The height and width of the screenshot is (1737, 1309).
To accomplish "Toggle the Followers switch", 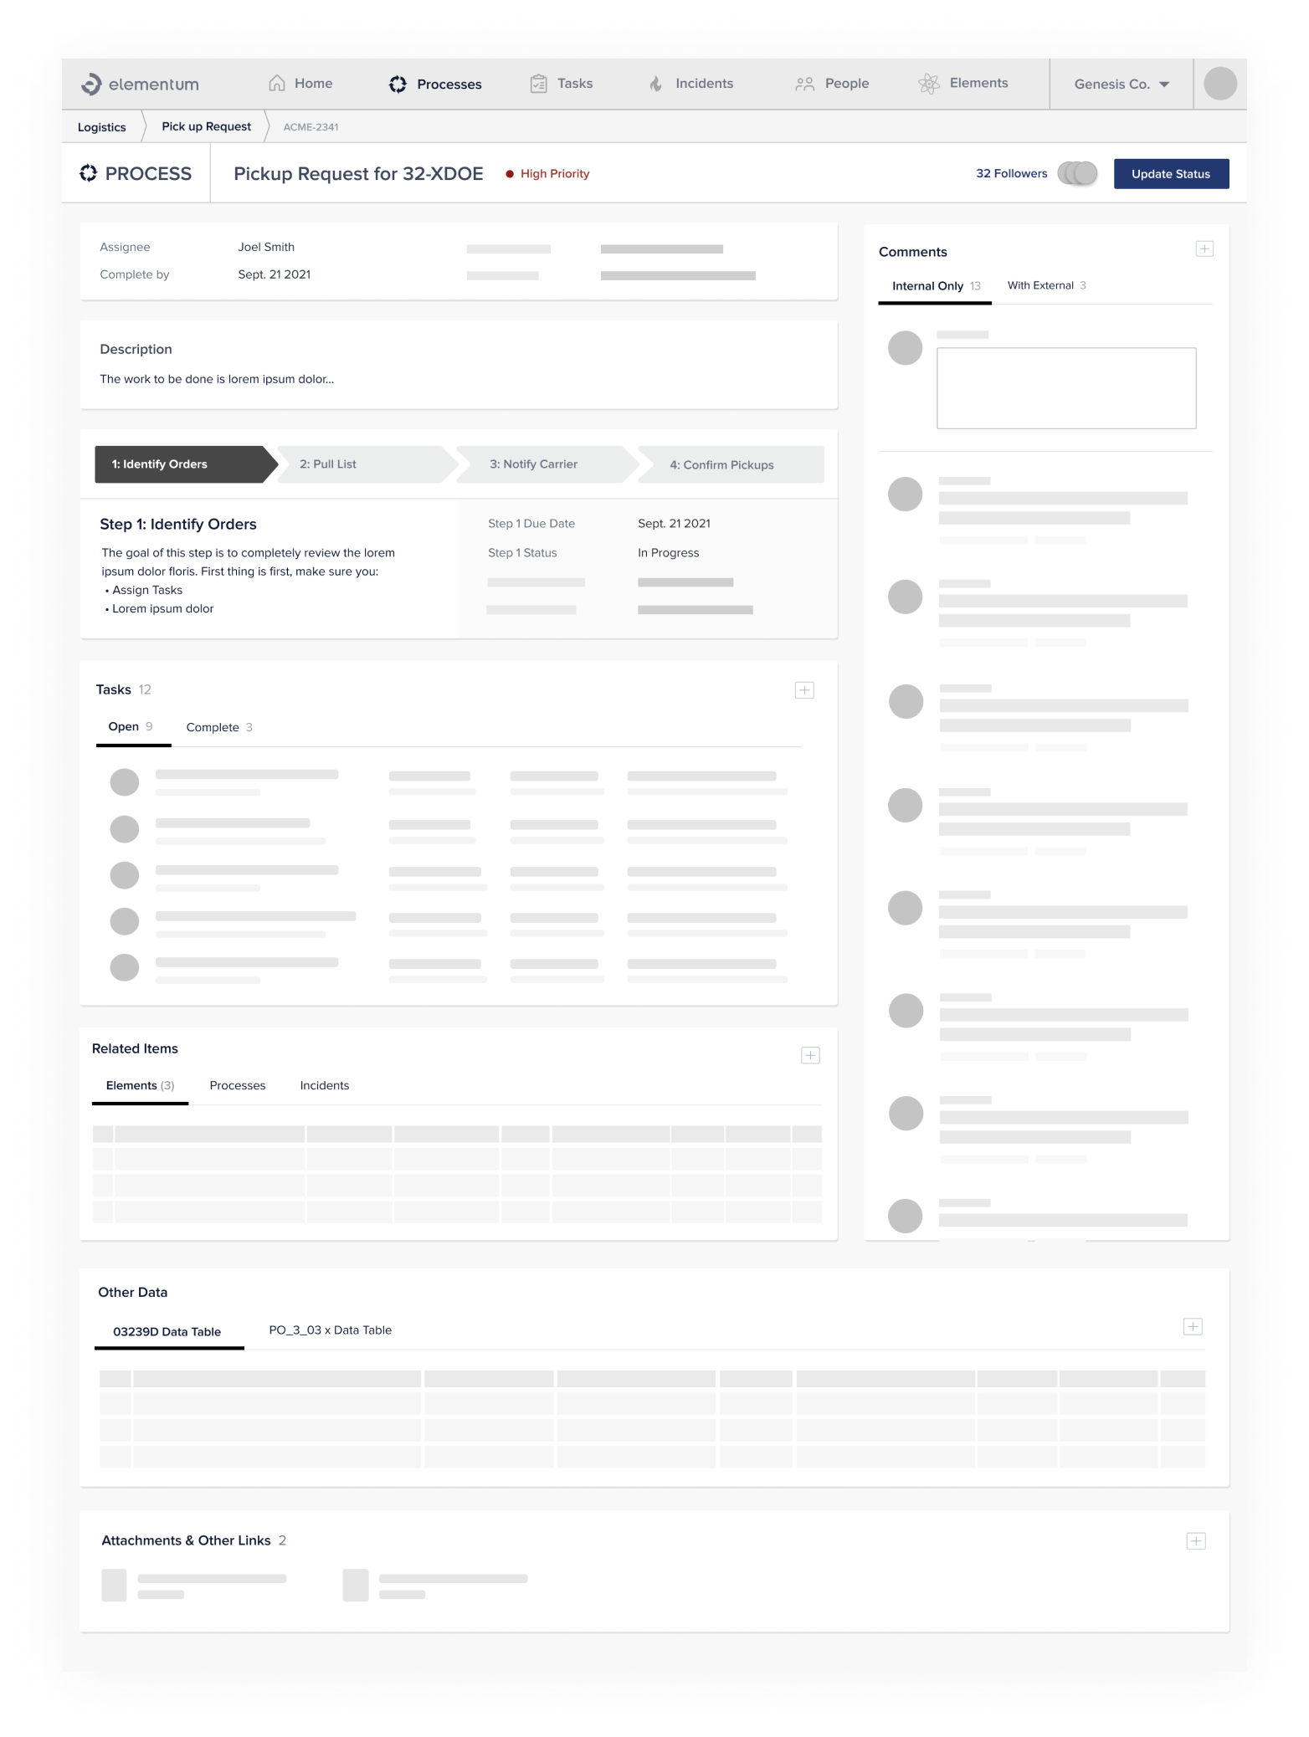I will [x=1077, y=173].
